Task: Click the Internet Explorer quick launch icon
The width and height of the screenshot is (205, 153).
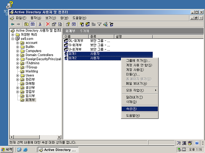Action: tap(25, 150)
